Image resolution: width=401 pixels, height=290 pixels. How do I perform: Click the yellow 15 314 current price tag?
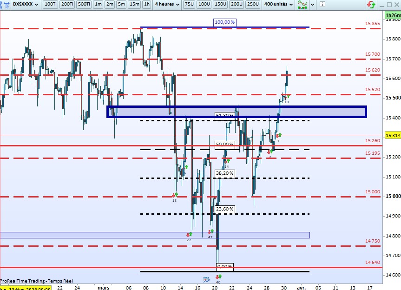pos(393,135)
